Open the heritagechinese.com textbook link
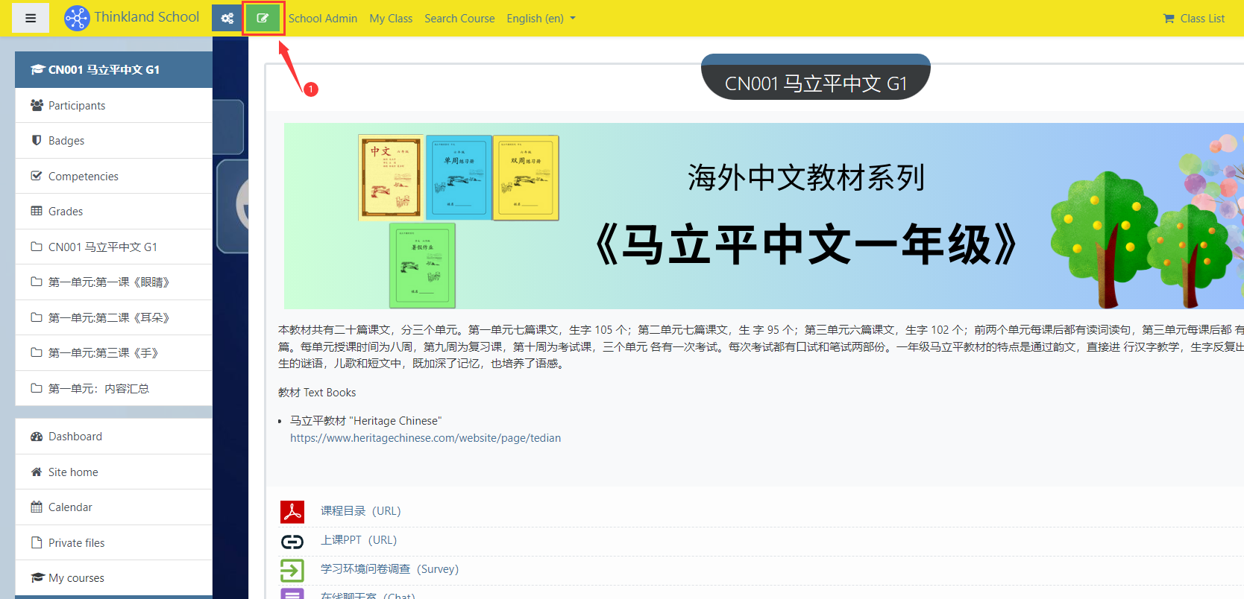This screenshot has width=1244, height=599. (x=425, y=438)
